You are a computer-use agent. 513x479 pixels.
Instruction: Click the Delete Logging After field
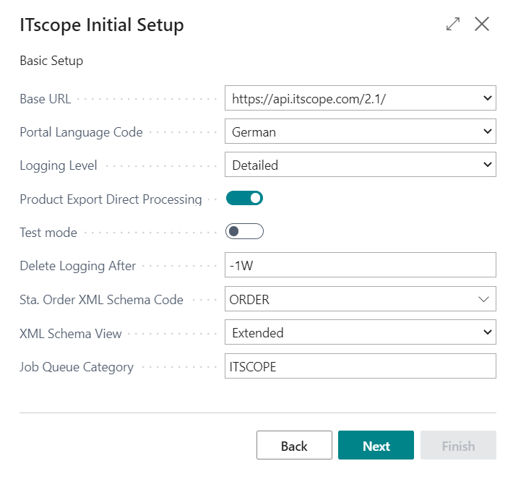pyautogui.click(x=360, y=265)
